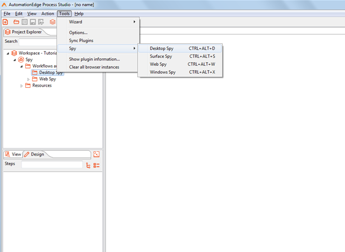The height and width of the screenshot is (252, 345).
Task: Click the greyed document list toolbar icon
Action: [x=25, y=22]
